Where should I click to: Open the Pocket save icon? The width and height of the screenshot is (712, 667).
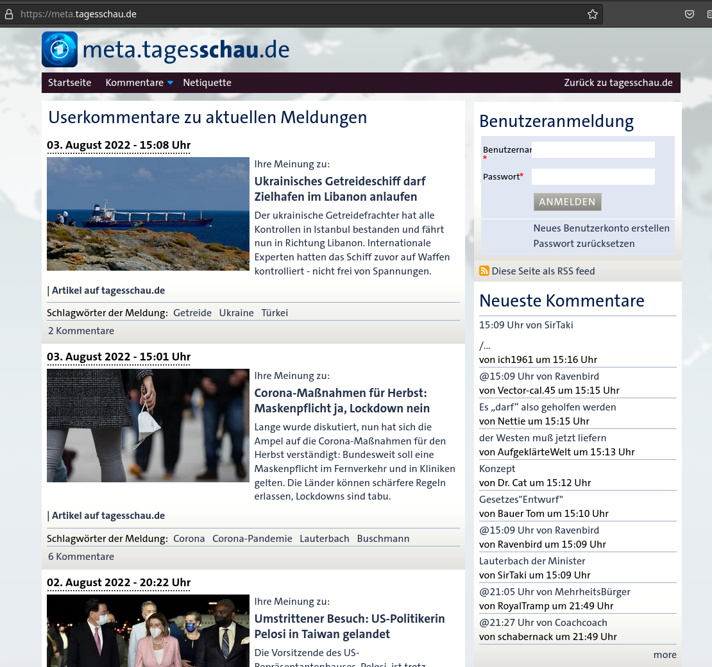pos(690,14)
